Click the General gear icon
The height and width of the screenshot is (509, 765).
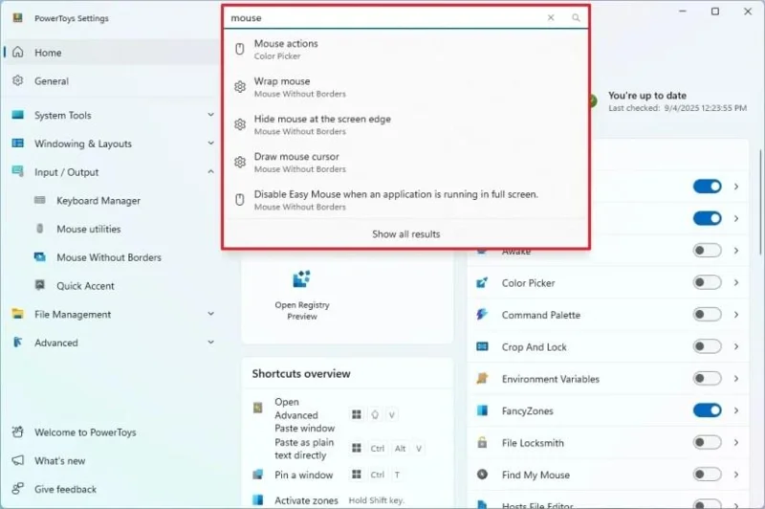pos(18,80)
